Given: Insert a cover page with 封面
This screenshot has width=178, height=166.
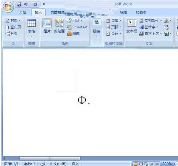Looking at the screenshot, I should (x=13, y=21).
